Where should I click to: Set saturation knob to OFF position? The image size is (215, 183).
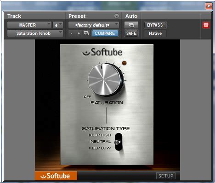tap(87, 97)
